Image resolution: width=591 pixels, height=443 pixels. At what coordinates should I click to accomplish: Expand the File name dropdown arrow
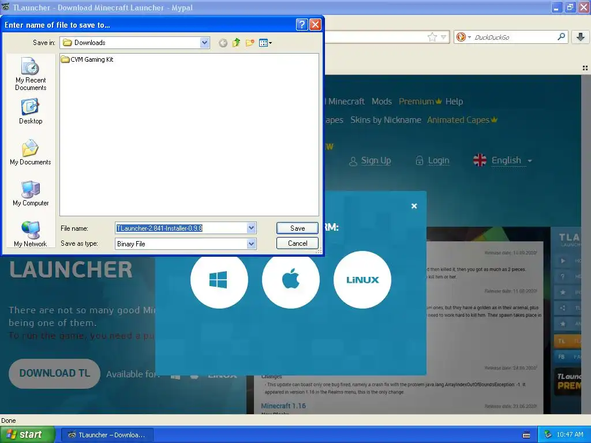point(252,228)
